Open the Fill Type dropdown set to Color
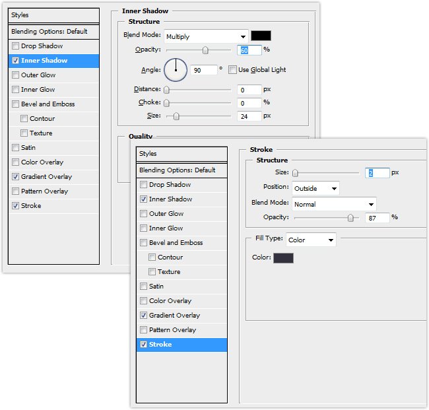Screen dimensions: 429x410 point(311,240)
